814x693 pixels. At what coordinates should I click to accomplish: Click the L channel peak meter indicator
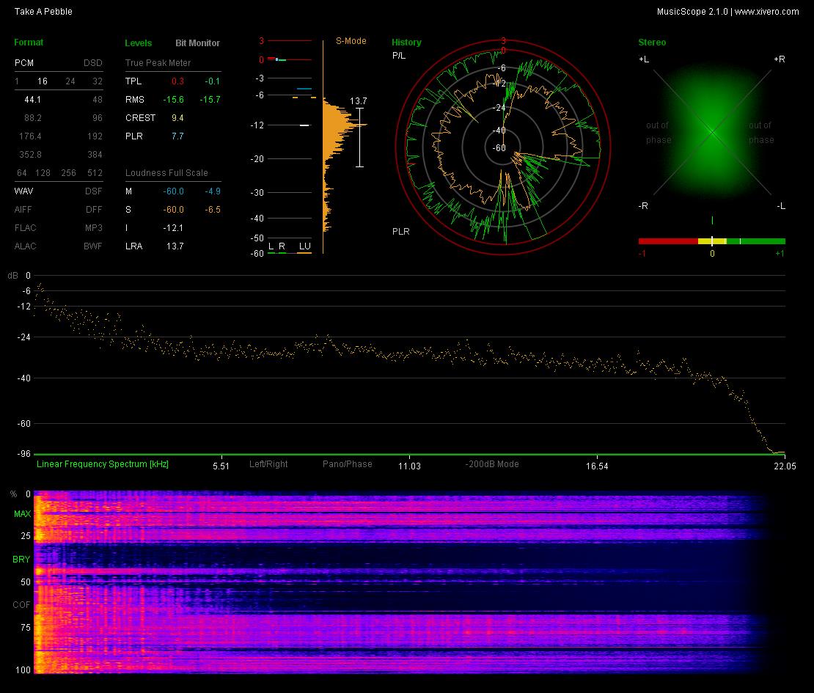coord(271,246)
